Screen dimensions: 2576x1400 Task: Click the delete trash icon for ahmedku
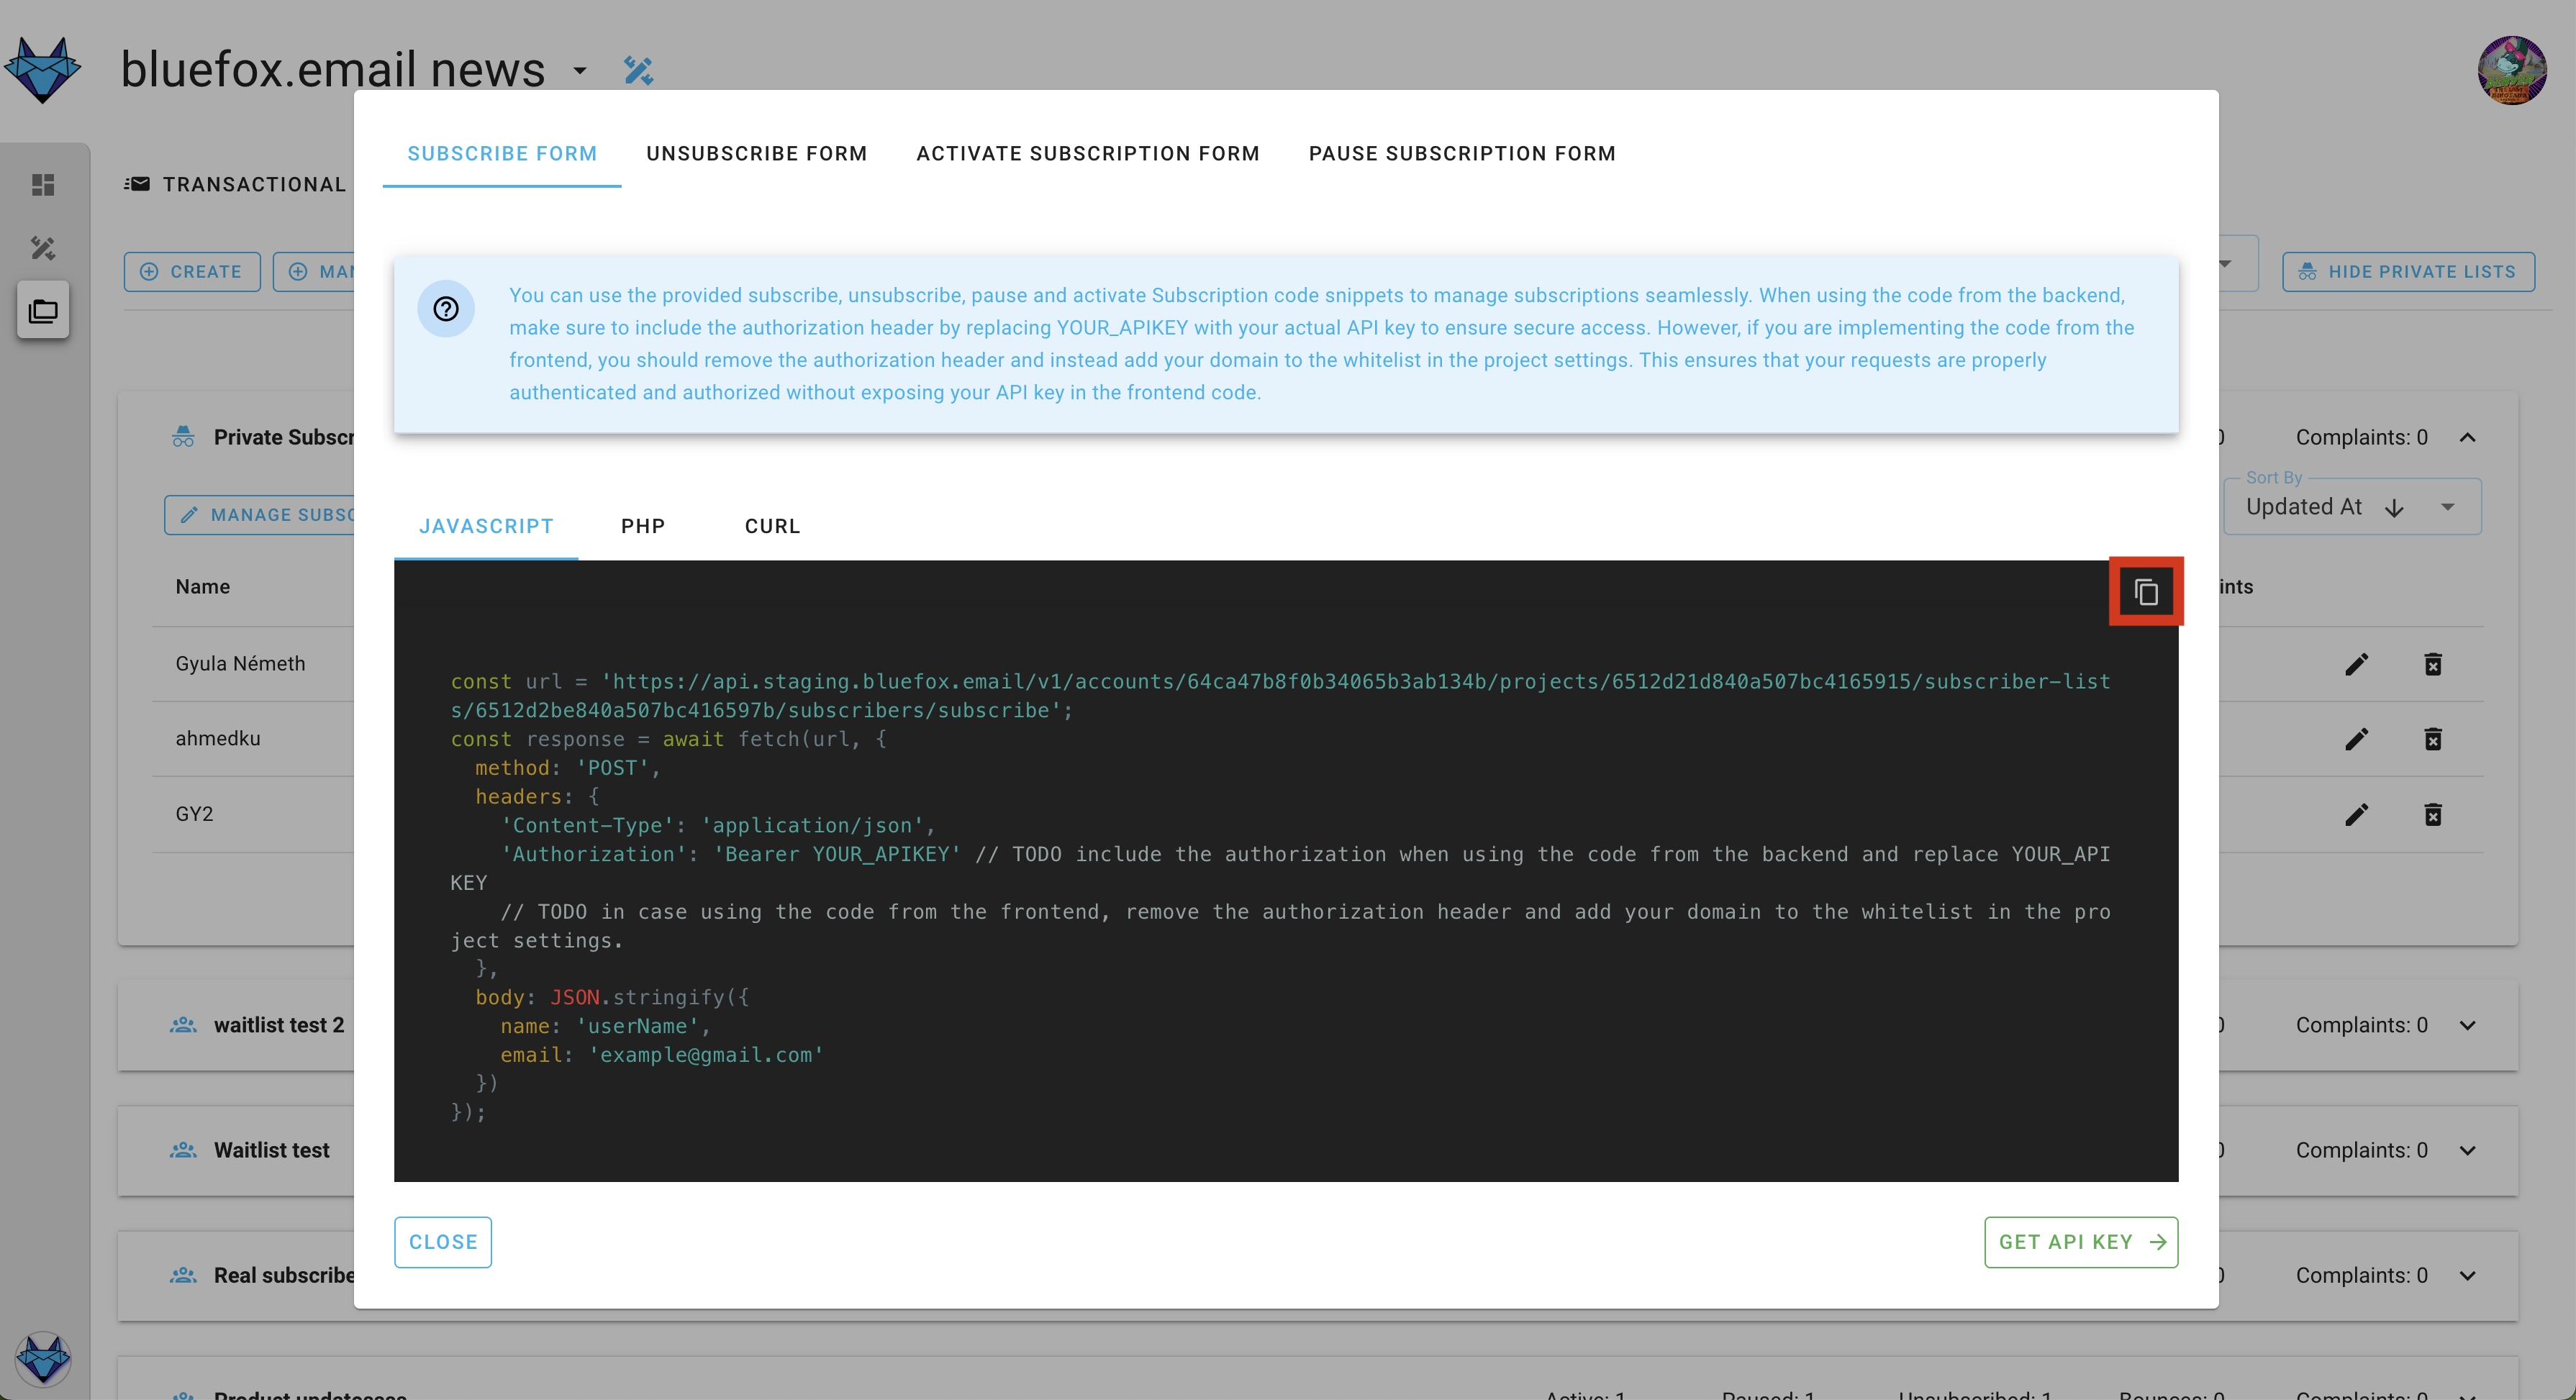click(x=2433, y=740)
